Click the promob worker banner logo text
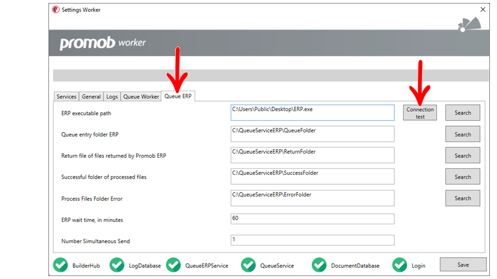The width and height of the screenshot is (497, 279). tap(103, 43)
